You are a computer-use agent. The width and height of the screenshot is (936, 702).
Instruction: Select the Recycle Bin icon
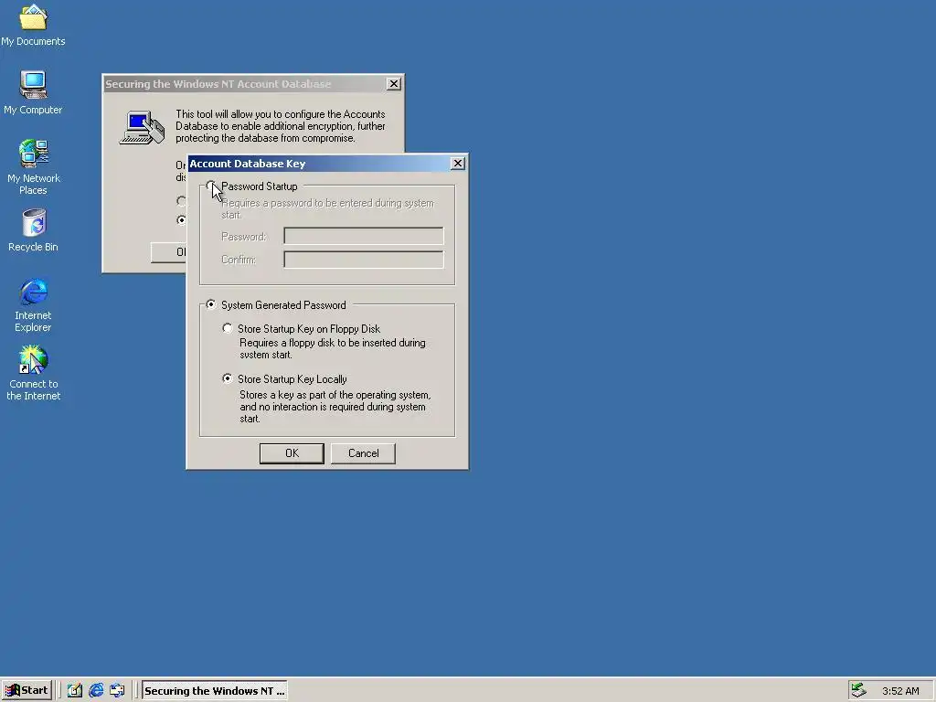click(x=34, y=229)
